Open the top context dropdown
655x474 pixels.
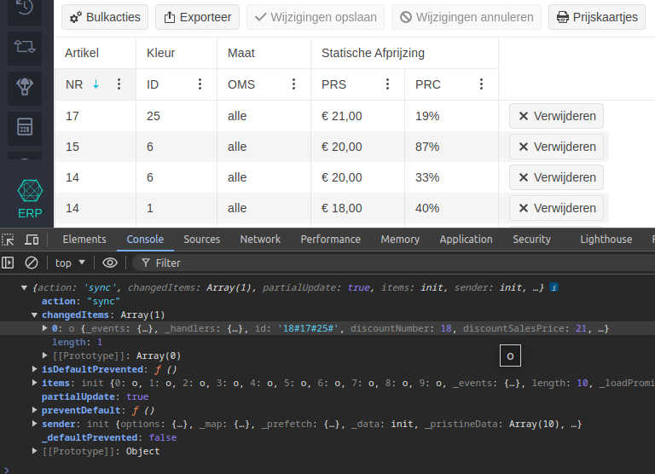click(70, 263)
